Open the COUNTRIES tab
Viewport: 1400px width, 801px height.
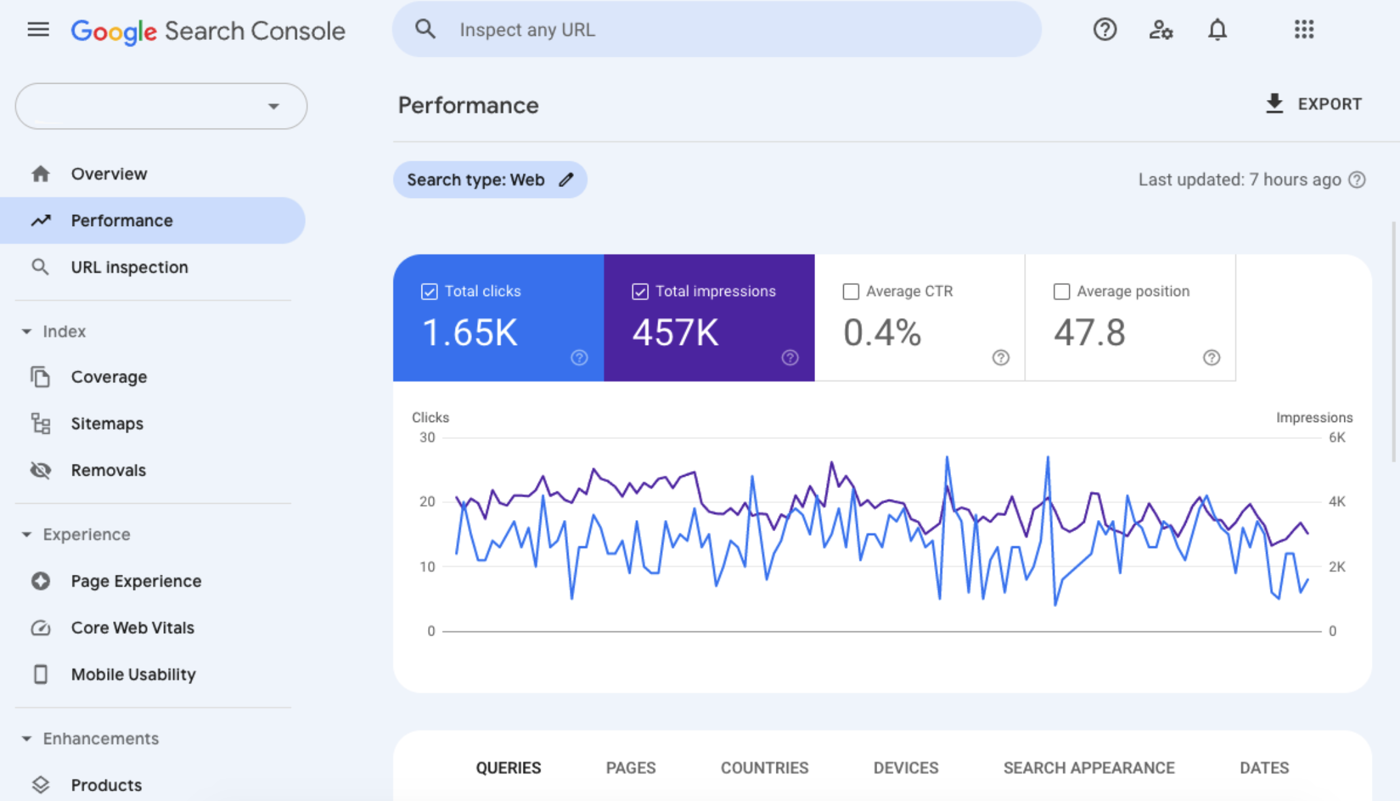click(764, 768)
